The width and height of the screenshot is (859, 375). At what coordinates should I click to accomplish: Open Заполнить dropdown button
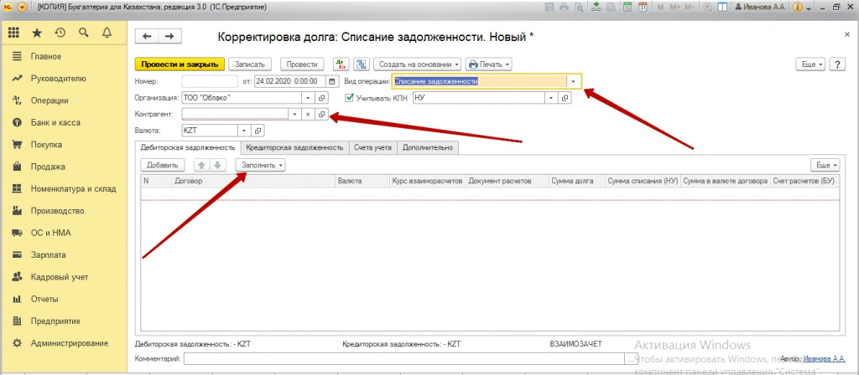click(260, 165)
